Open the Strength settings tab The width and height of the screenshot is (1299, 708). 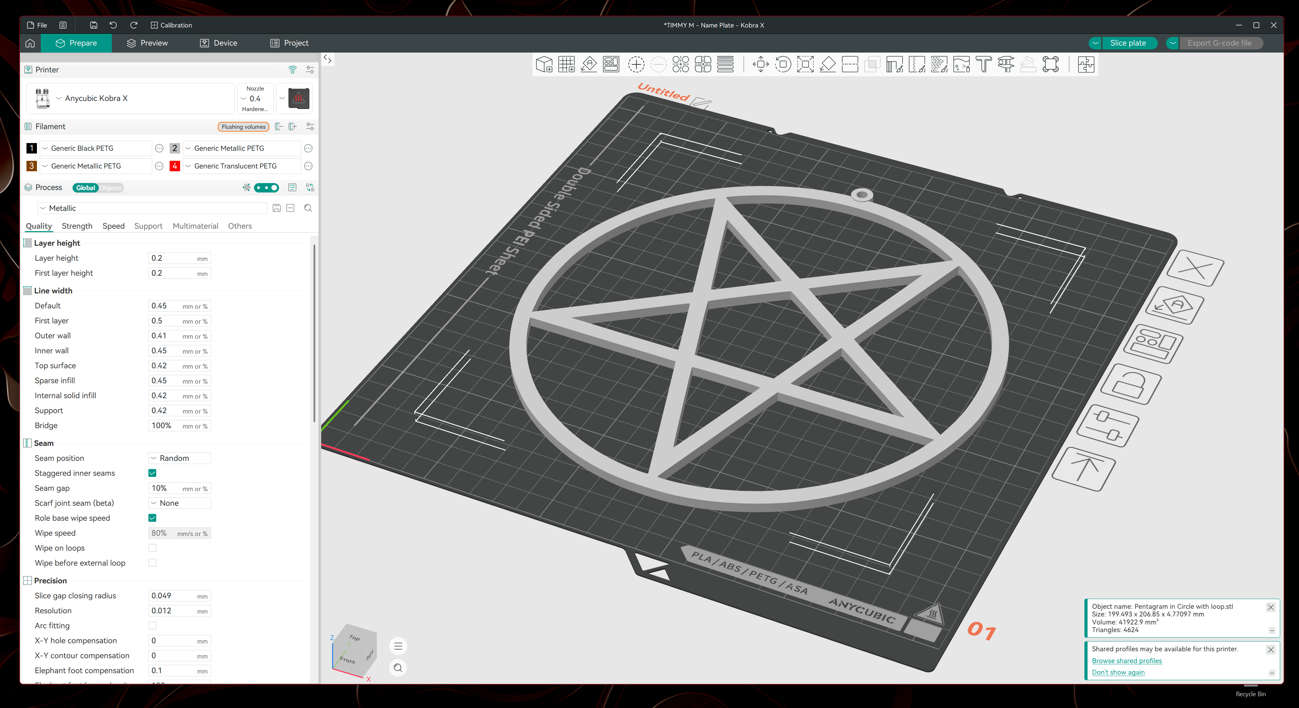point(77,226)
